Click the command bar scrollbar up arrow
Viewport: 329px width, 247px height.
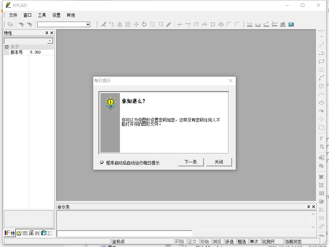click(313, 214)
